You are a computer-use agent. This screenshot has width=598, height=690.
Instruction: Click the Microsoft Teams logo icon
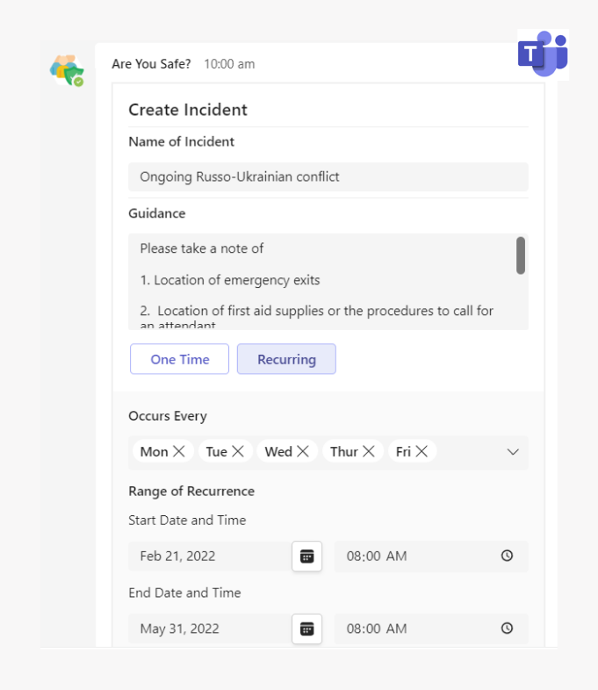coord(543,54)
